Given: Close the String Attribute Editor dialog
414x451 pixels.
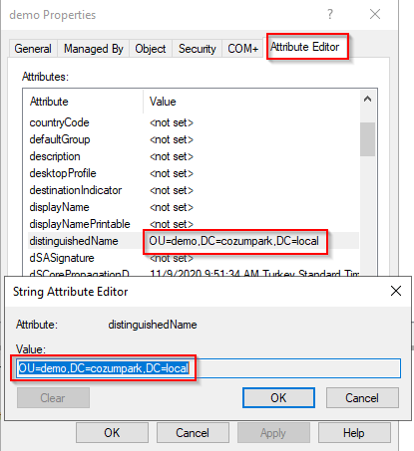Looking at the screenshot, I should pos(396,291).
